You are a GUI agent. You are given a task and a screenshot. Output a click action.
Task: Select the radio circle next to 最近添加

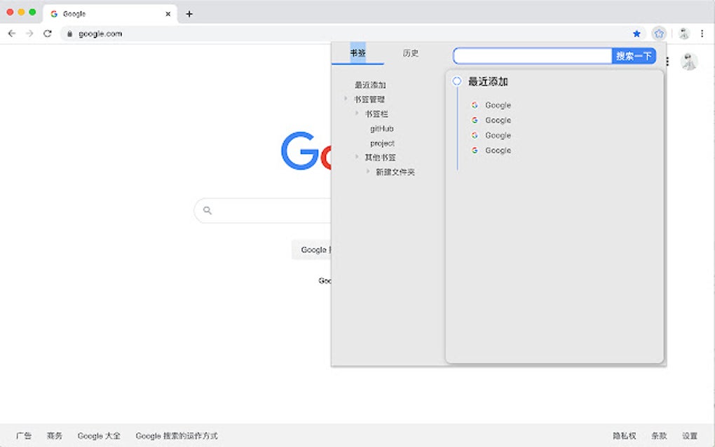pyautogui.click(x=457, y=81)
